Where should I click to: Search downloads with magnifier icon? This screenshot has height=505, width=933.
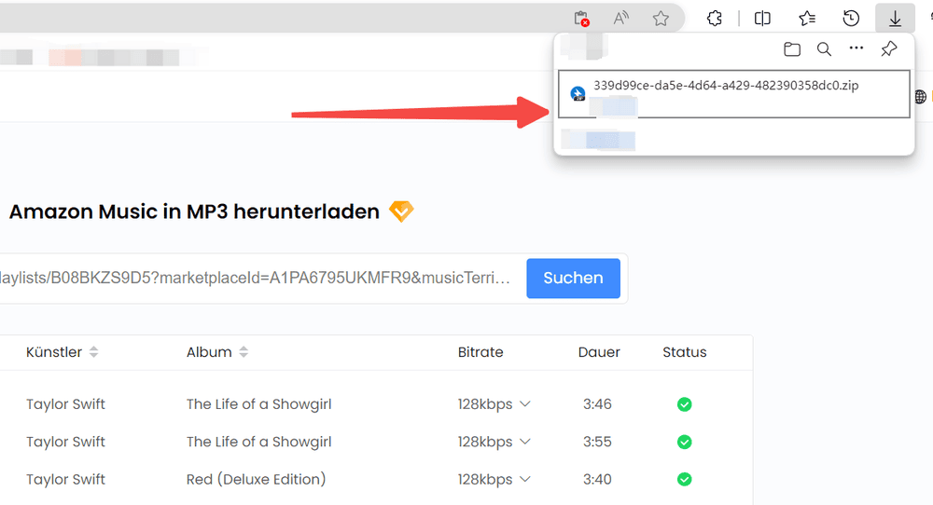coord(824,49)
